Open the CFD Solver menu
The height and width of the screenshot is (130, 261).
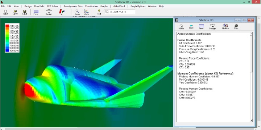coord(53,6)
